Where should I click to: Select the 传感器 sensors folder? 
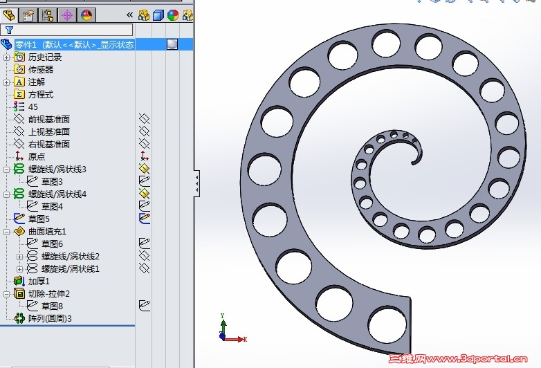click(41, 70)
